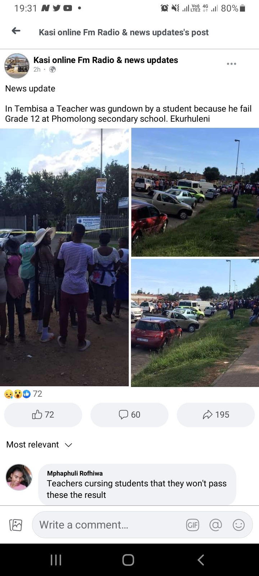
Task: Tap the back arrow at top
Action: coord(16,31)
